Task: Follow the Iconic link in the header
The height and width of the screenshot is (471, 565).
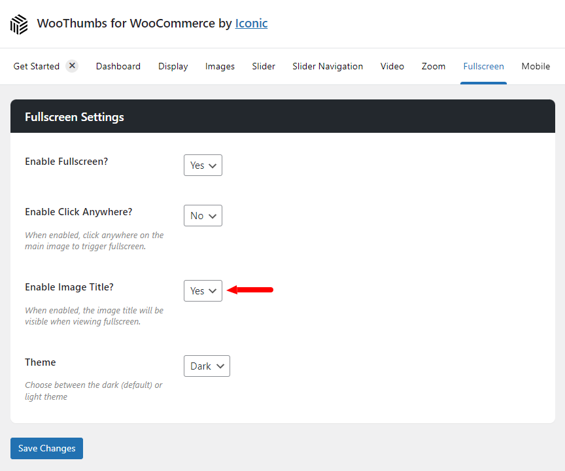Action: point(251,23)
